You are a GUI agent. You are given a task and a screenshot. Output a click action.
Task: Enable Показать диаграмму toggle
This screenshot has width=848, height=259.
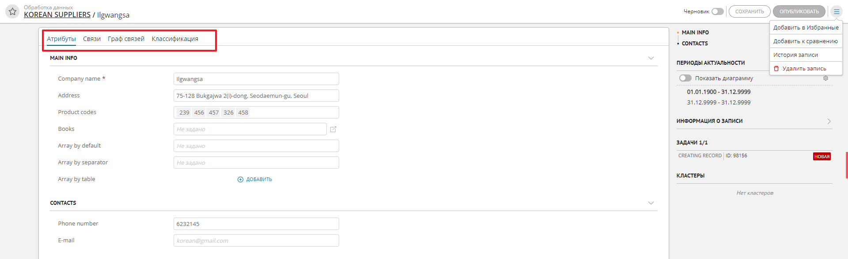click(x=685, y=78)
